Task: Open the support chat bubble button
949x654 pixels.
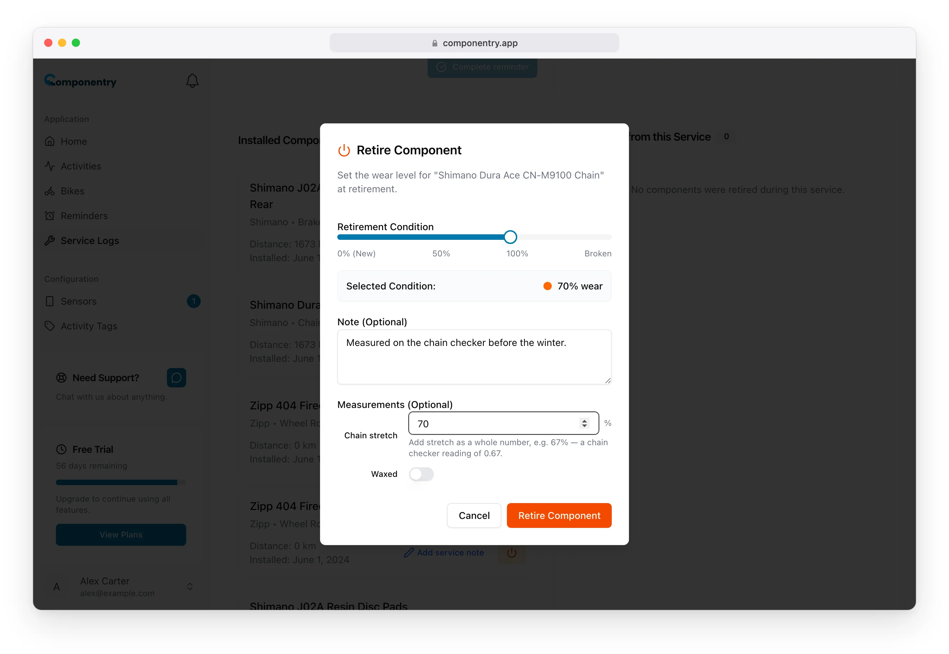Action: [176, 377]
